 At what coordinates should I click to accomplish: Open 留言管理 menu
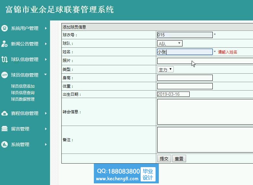click(20, 129)
